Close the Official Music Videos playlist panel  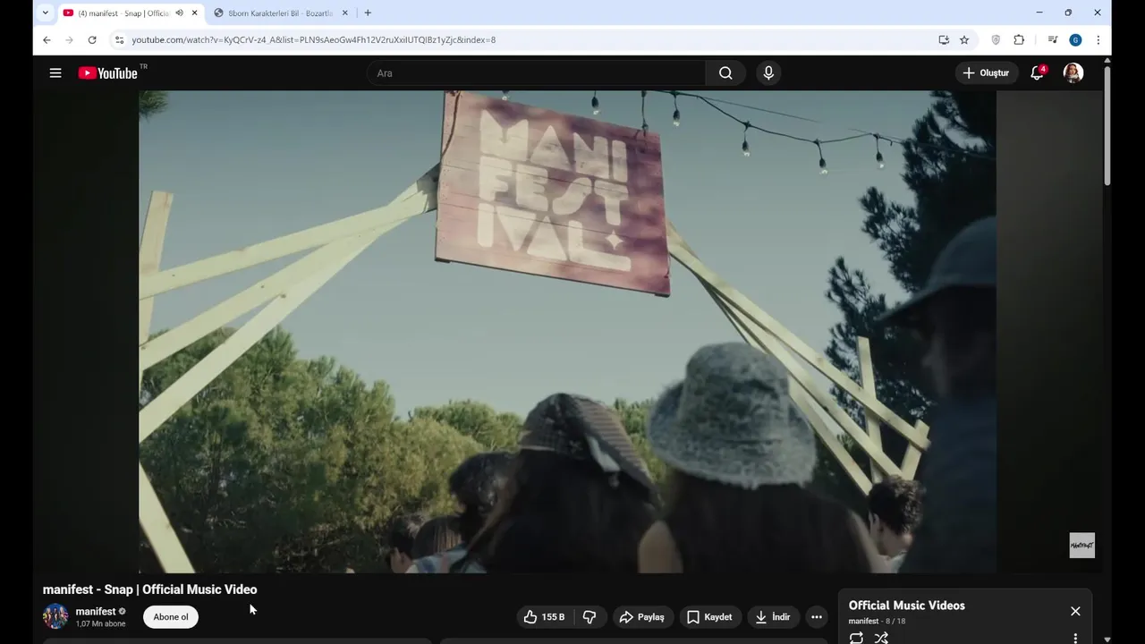1075,611
